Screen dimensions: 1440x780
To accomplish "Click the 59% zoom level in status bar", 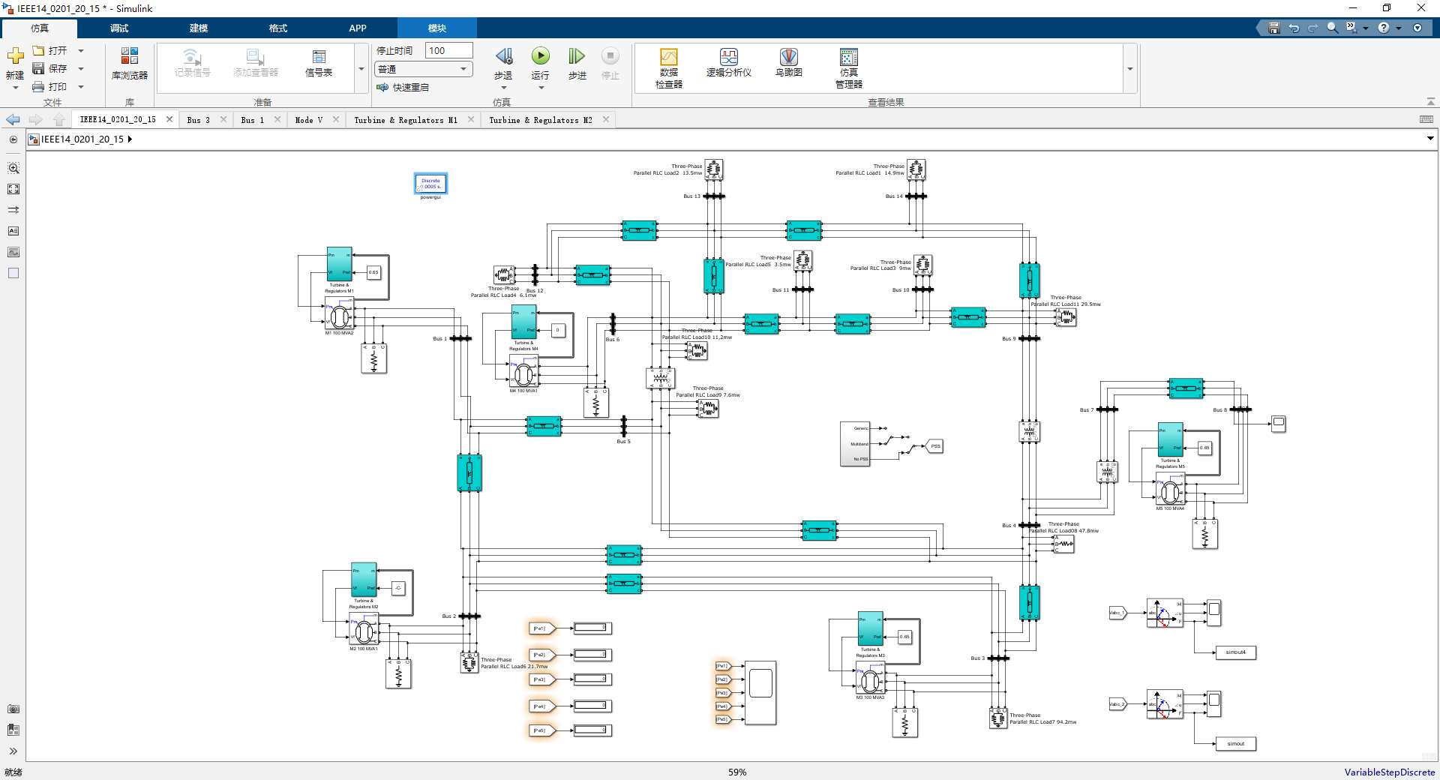I will (x=737, y=772).
